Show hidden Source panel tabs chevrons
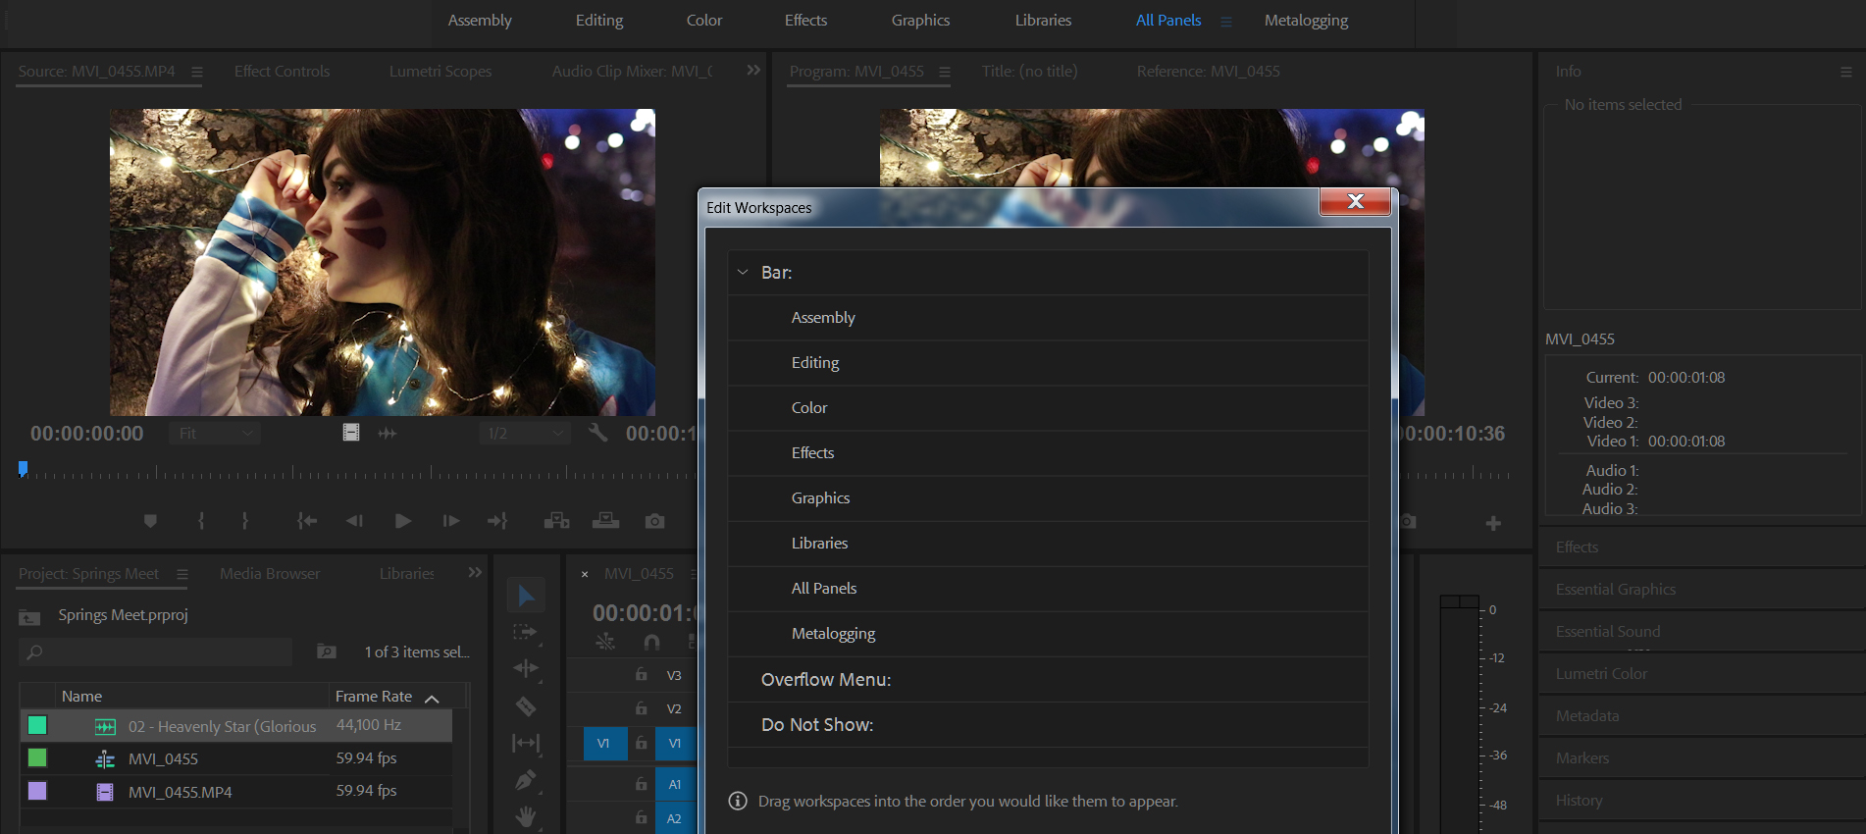1866x834 pixels. pos(753,71)
